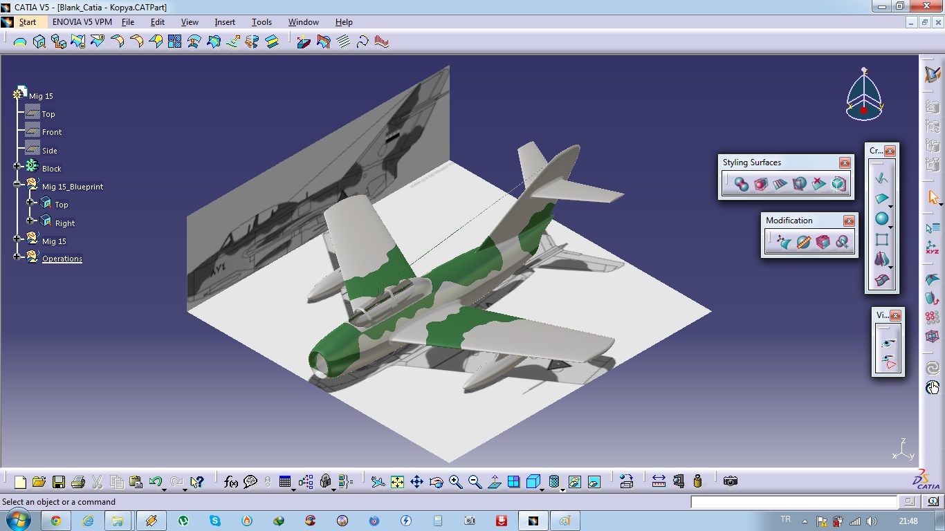Expand the Operations node in the tree
945x531 pixels.
point(17,257)
